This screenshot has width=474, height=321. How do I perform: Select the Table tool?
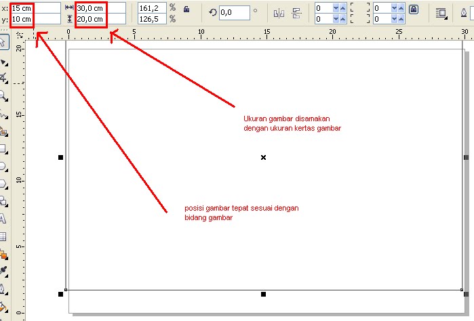pyautogui.click(x=3, y=236)
